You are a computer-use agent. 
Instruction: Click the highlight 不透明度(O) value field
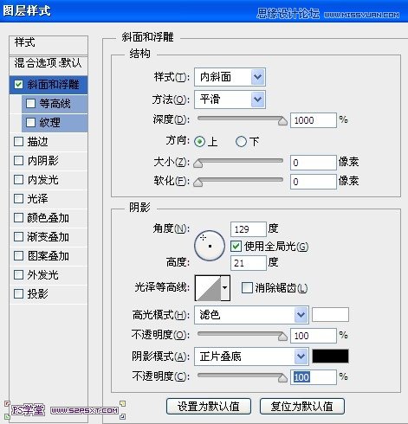coord(314,336)
